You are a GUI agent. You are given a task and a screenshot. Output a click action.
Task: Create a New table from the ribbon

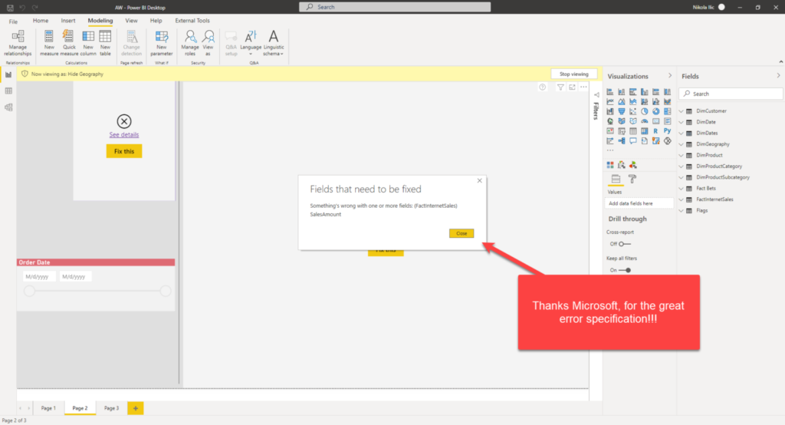(105, 43)
